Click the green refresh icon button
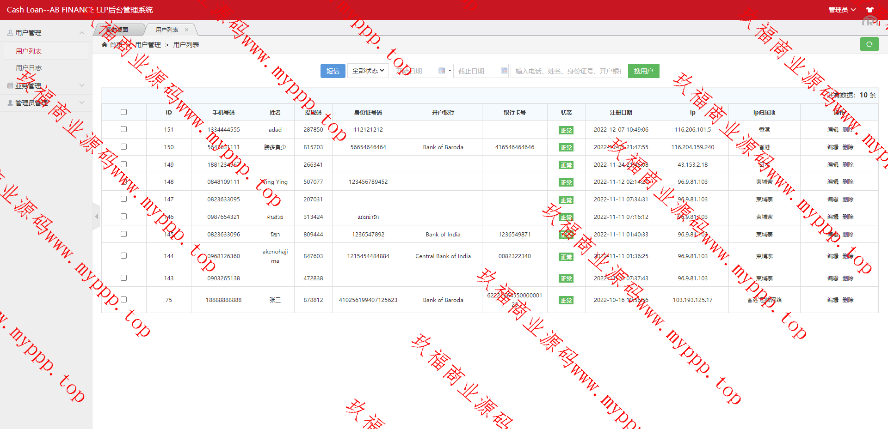Screen dimensions: 888x429 tap(869, 44)
